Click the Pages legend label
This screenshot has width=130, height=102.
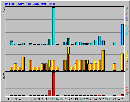point(127,31)
